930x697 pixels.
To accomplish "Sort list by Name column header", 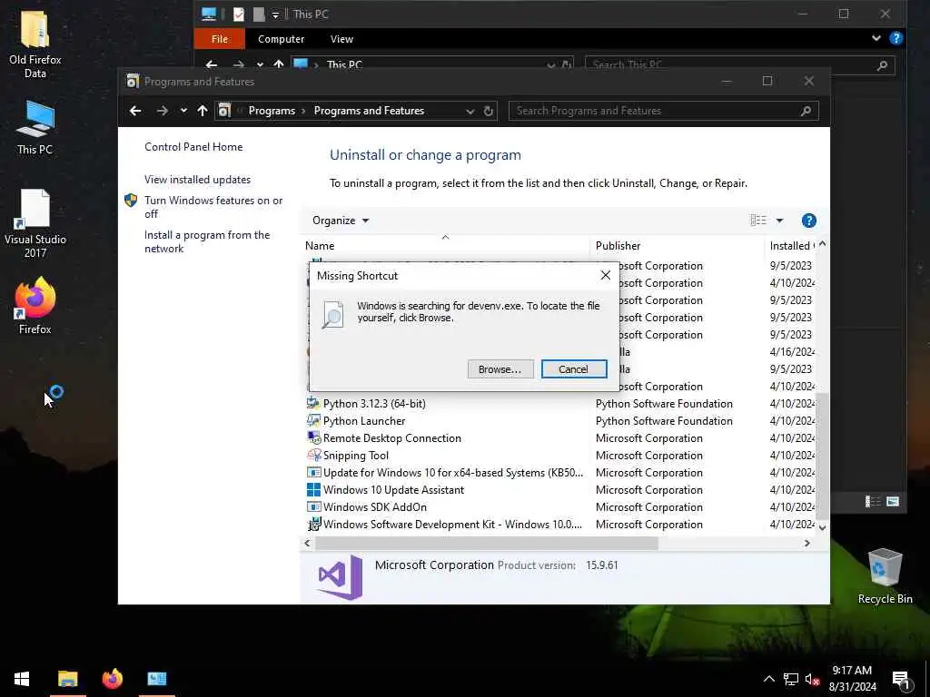I will [445, 245].
